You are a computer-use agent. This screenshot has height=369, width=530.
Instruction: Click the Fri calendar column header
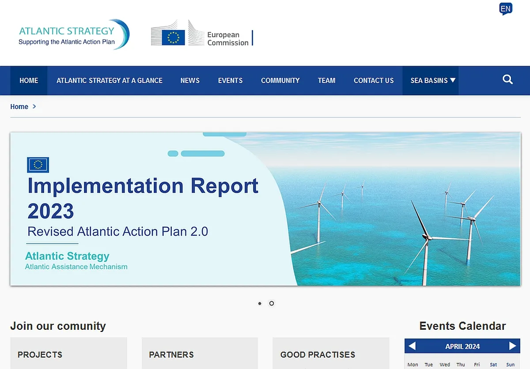(x=477, y=365)
